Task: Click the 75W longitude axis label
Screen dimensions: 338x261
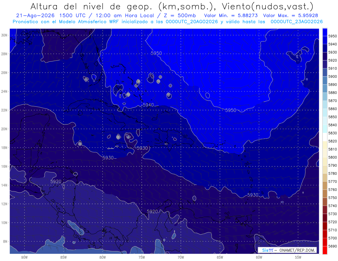Action: [142, 257]
